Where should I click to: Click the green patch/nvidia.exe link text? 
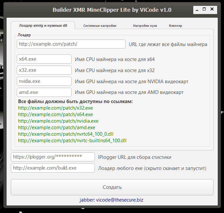click(58, 121)
